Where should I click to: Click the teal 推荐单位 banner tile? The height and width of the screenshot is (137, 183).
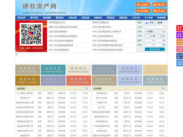click(x=53, y=70)
